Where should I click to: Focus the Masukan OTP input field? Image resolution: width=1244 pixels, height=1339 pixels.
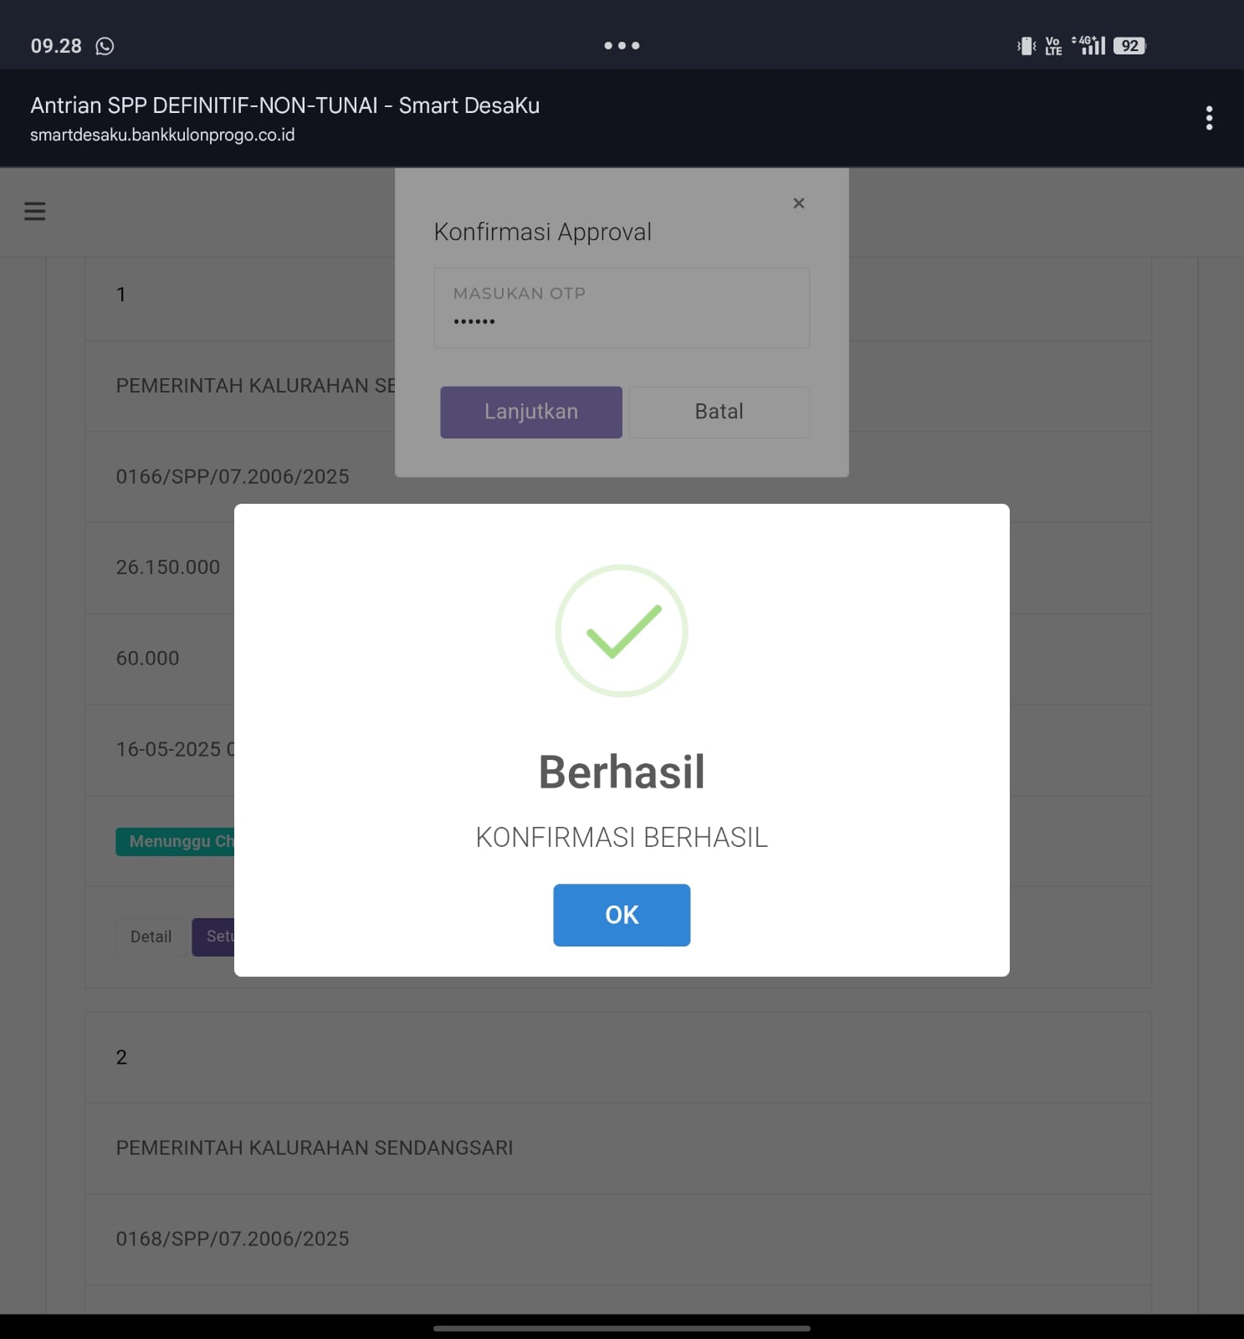[x=622, y=308]
